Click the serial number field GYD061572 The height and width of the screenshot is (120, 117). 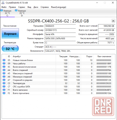pyautogui.click(x=60, y=30)
